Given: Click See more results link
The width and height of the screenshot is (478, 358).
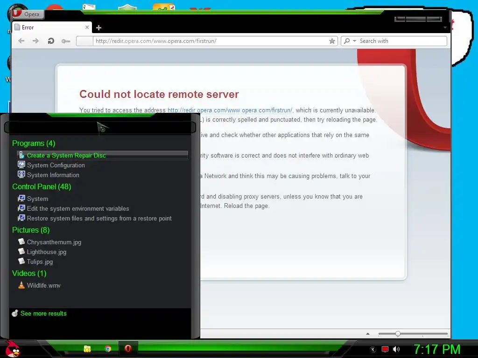Looking at the screenshot, I should click(x=43, y=314).
